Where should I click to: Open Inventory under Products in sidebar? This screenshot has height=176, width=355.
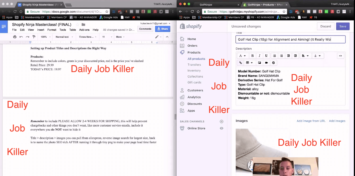(194, 71)
